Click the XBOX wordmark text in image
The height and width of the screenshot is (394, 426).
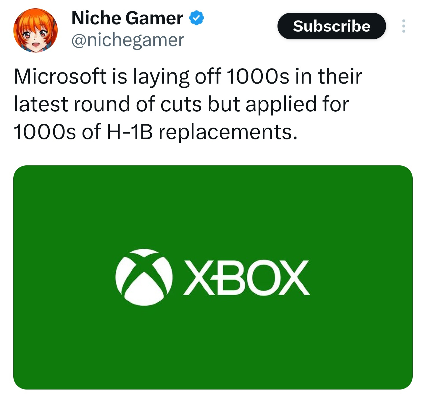click(246, 278)
